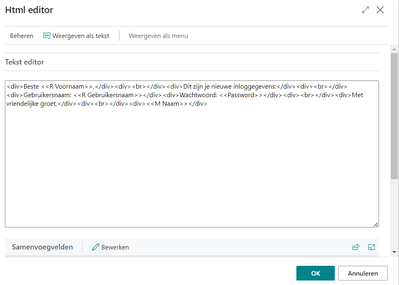Open the Beheren menu

coord(22,36)
